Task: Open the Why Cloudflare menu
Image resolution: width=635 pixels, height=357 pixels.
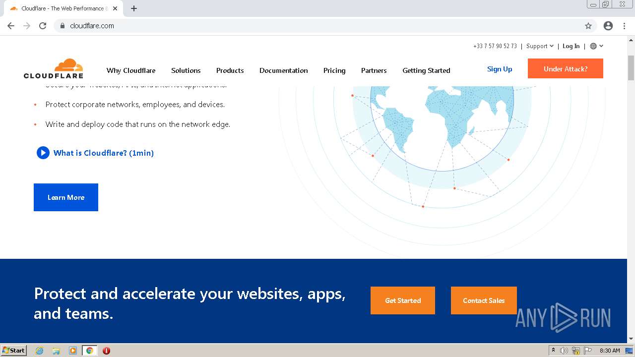Action: click(x=131, y=70)
